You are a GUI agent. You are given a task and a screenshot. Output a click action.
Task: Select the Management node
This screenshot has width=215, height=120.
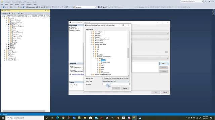coord(12,58)
